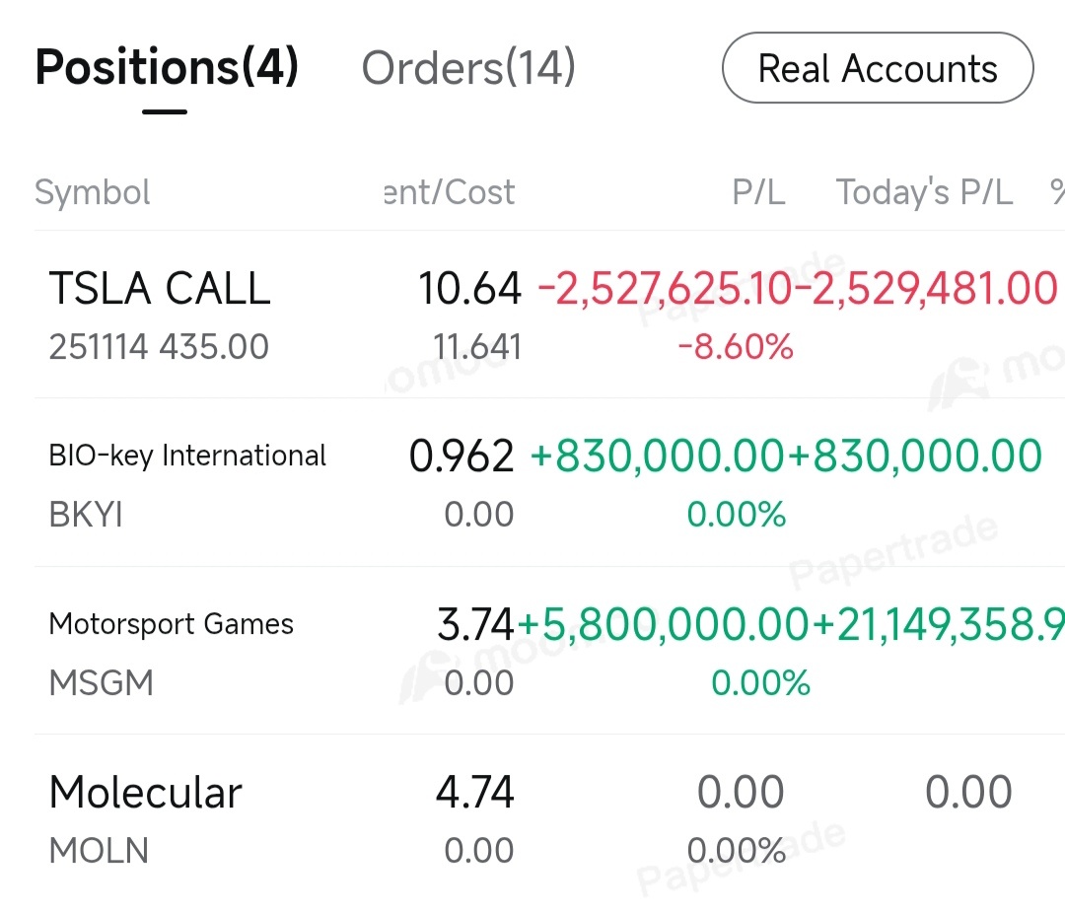Switch to the Positions(4) tab
Image resolution: width=1065 pixels, height=912 pixels.
pos(167,68)
